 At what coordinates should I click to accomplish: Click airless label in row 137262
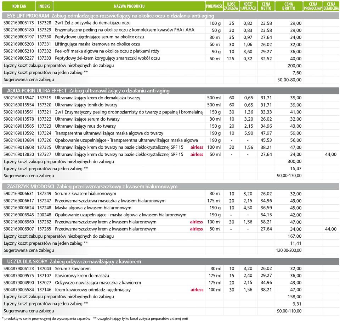pos(197,222)
